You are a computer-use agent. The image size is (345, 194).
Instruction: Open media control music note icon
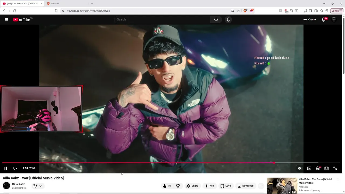(x=305, y=11)
